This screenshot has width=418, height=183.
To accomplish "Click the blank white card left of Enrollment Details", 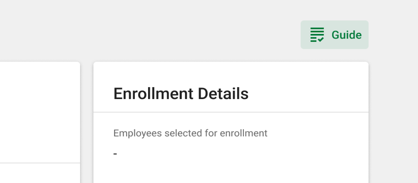I will (x=40, y=112).
